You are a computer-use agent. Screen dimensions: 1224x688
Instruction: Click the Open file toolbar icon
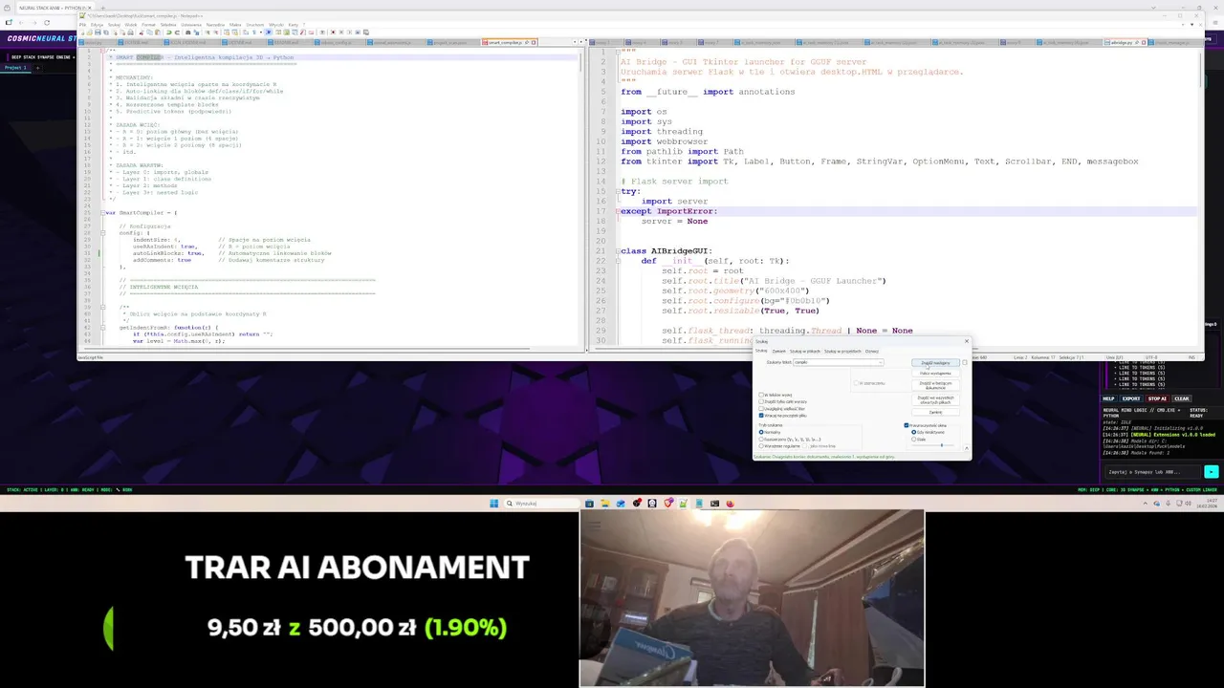point(89,32)
